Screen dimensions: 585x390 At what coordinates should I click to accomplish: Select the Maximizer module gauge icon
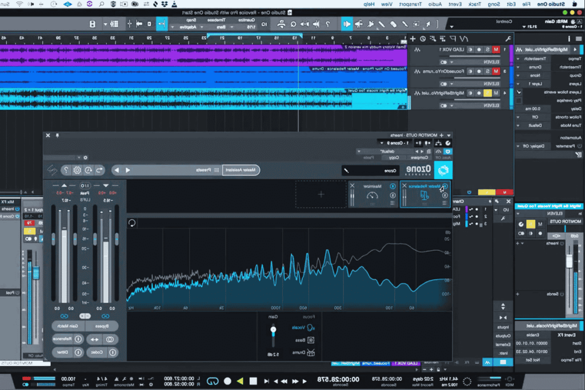(372, 196)
